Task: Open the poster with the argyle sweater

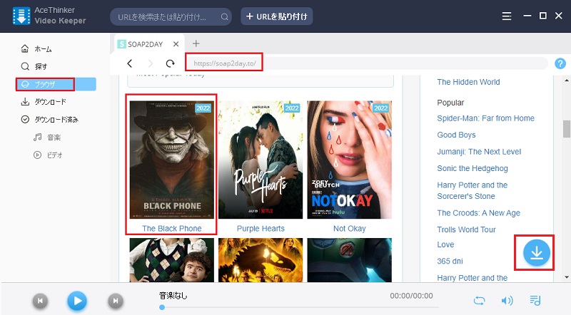Action: (x=172, y=260)
